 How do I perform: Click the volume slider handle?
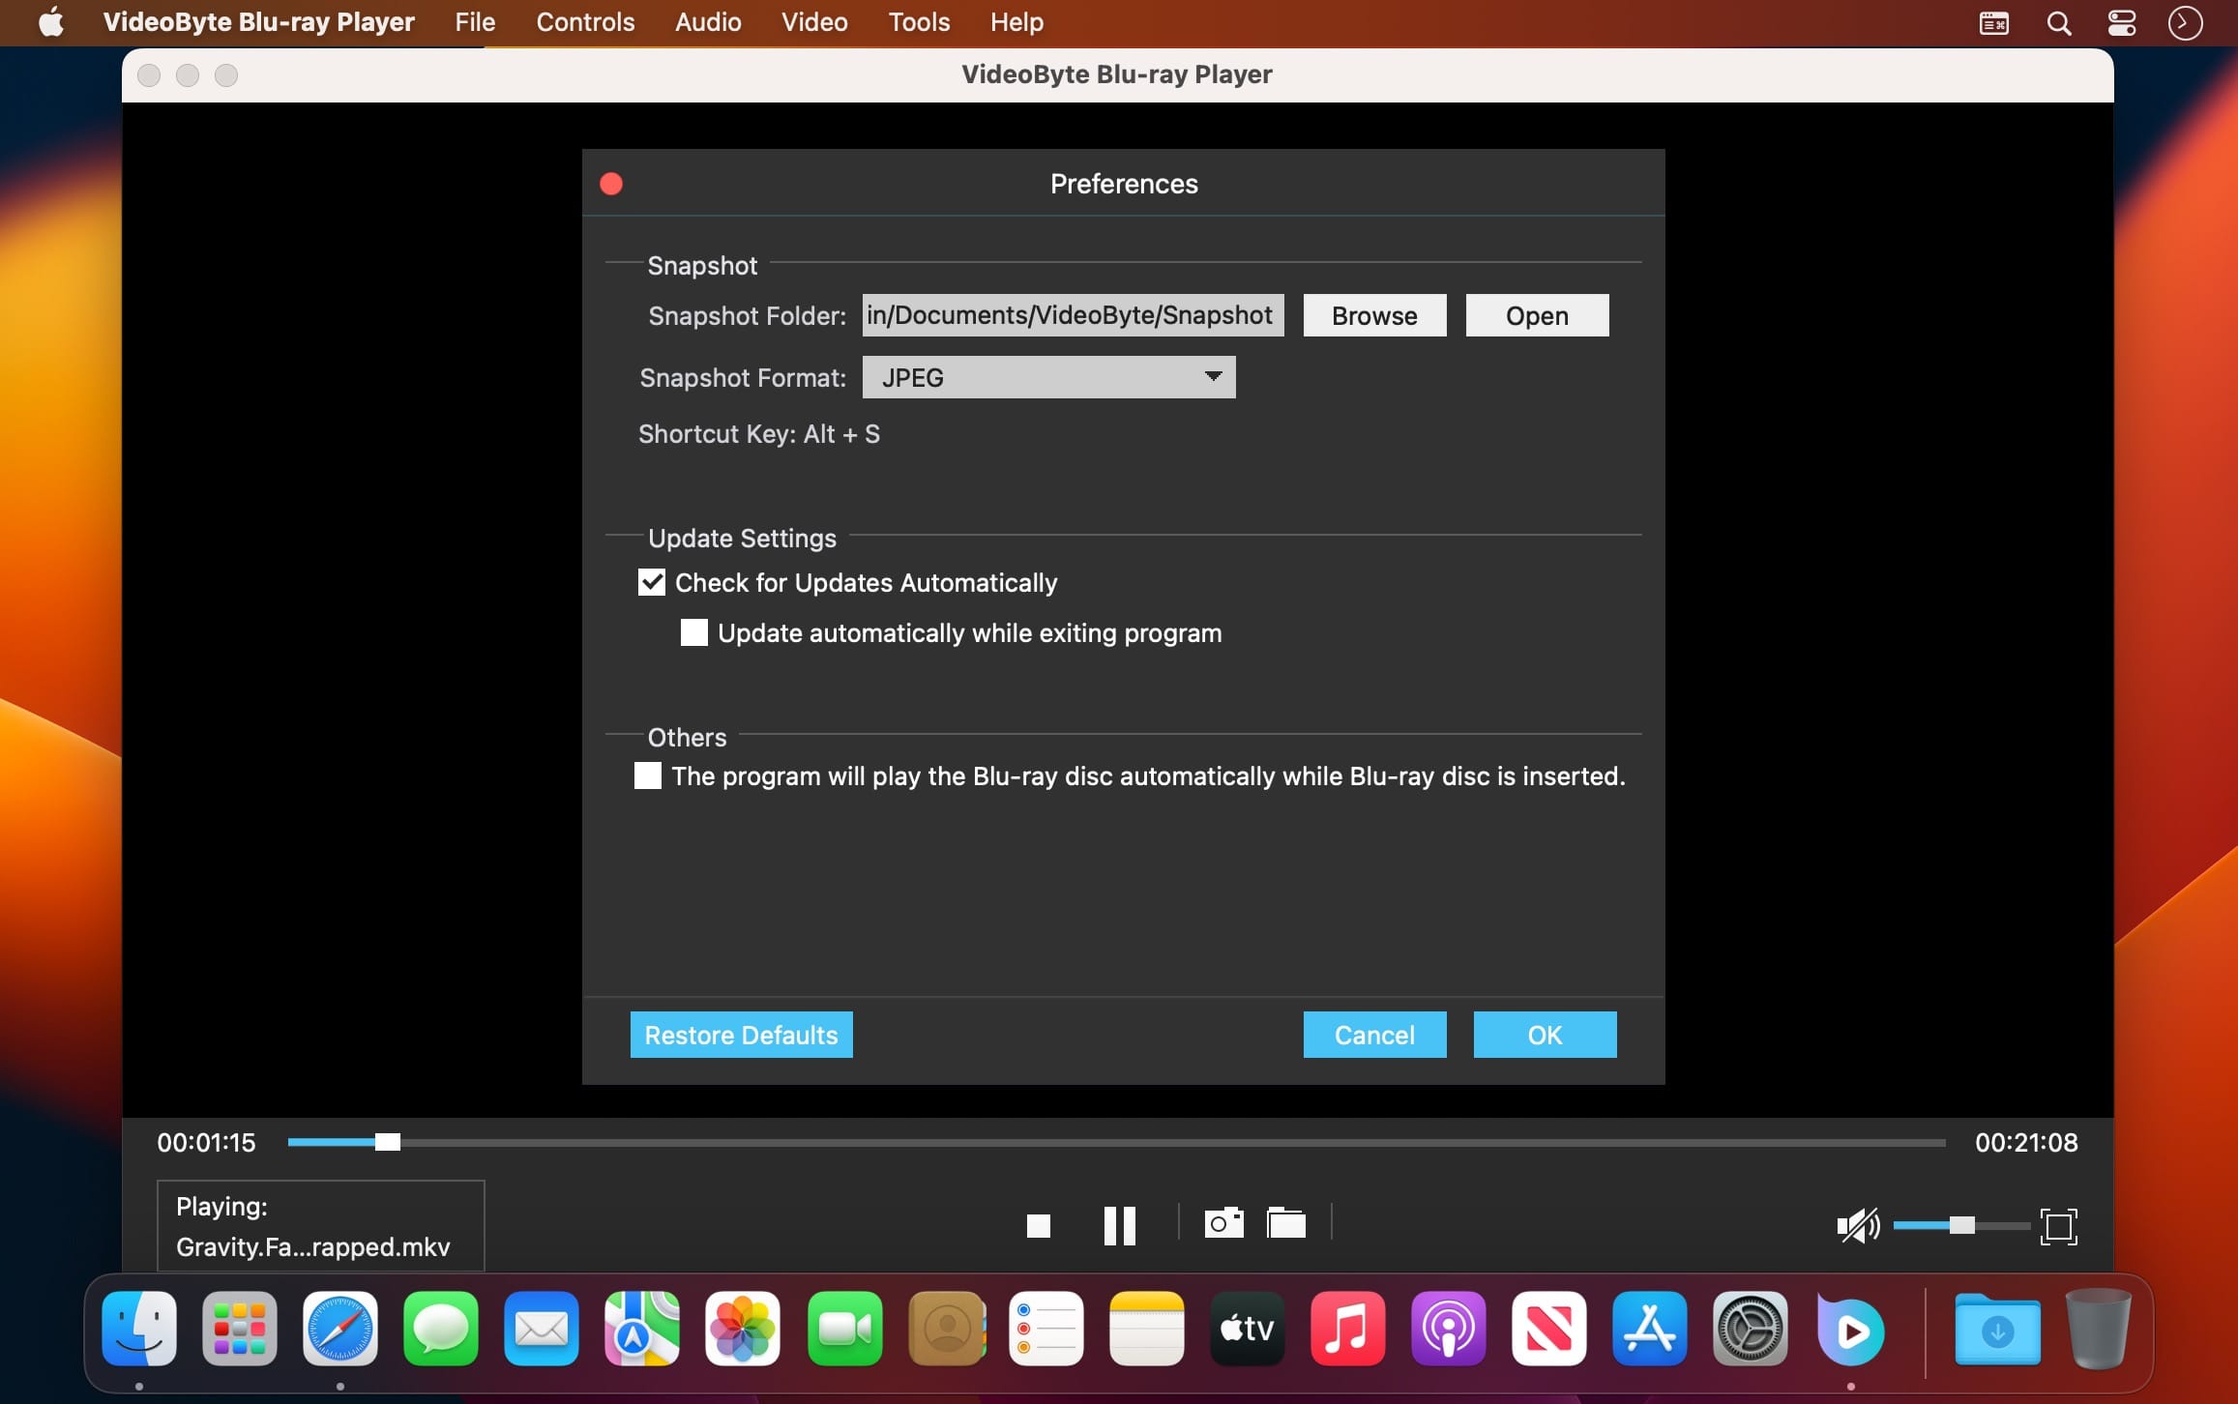point(1961,1225)
